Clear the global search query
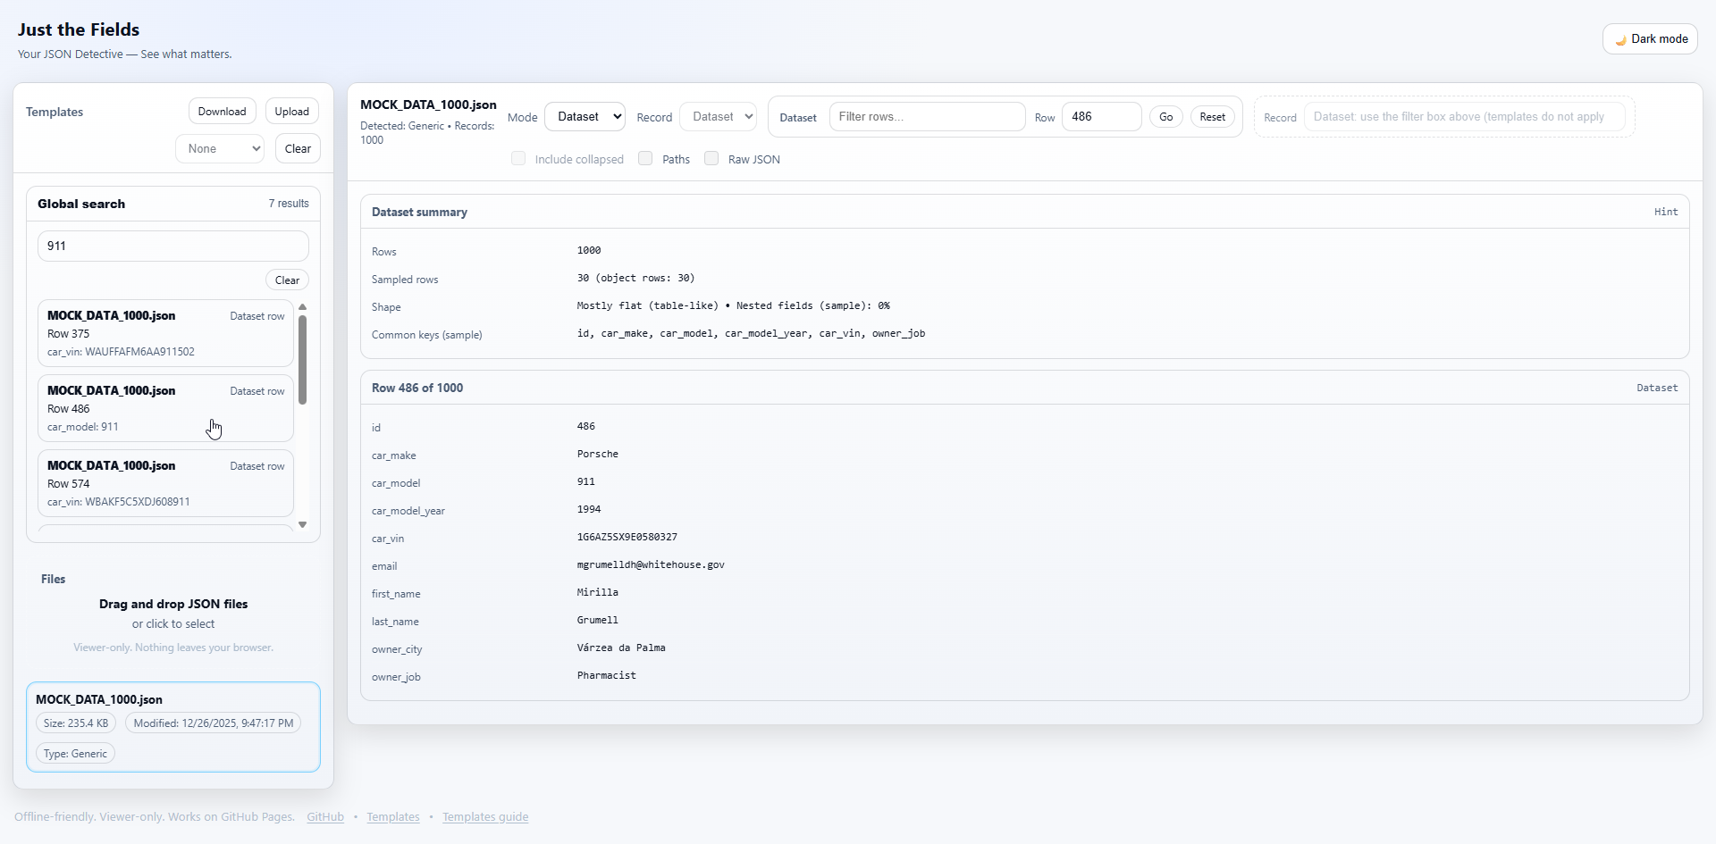The height and width of the screenshot is (844, 1716). 286,280
